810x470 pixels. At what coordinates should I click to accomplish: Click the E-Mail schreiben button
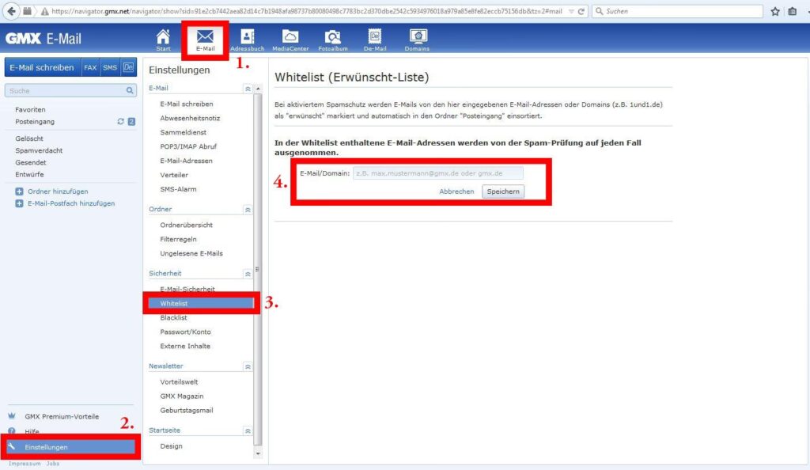[x=42, y=67]
